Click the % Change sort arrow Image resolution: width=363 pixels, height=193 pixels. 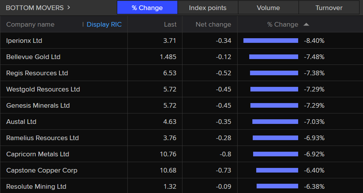pos(306,24)
